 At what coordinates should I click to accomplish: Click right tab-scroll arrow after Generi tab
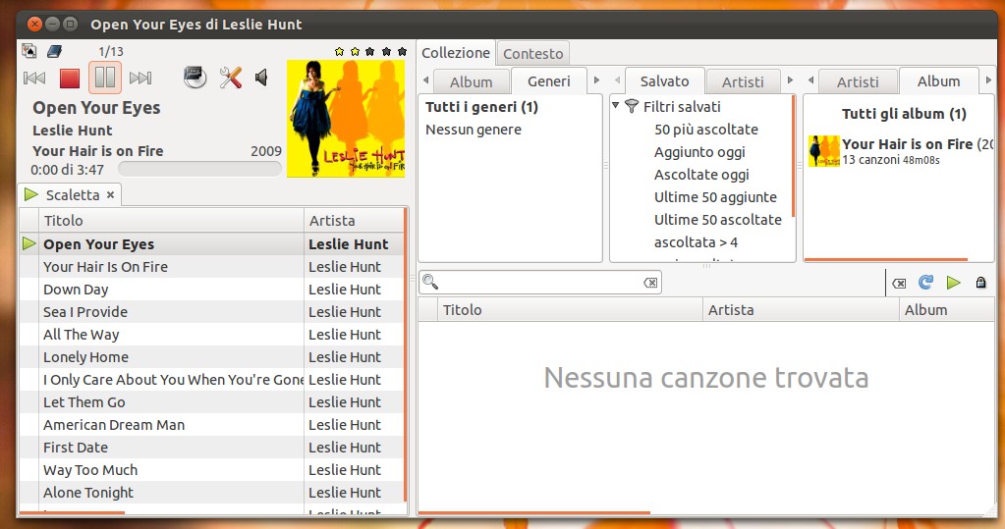click(x=596, y=80)
